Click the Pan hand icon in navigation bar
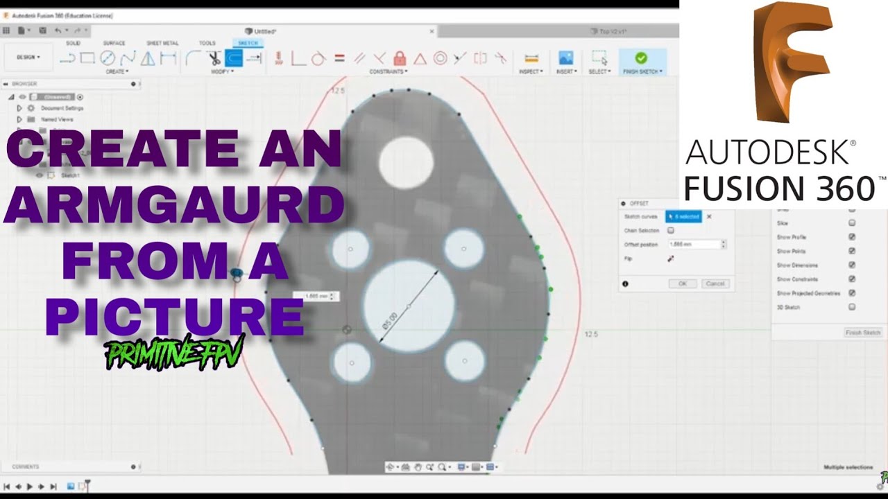 click(418, 467)
